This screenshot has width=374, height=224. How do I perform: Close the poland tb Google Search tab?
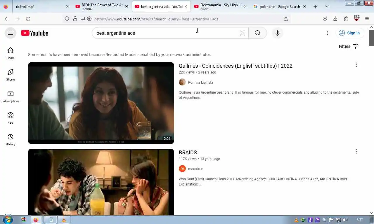click(x=304, y=6)
